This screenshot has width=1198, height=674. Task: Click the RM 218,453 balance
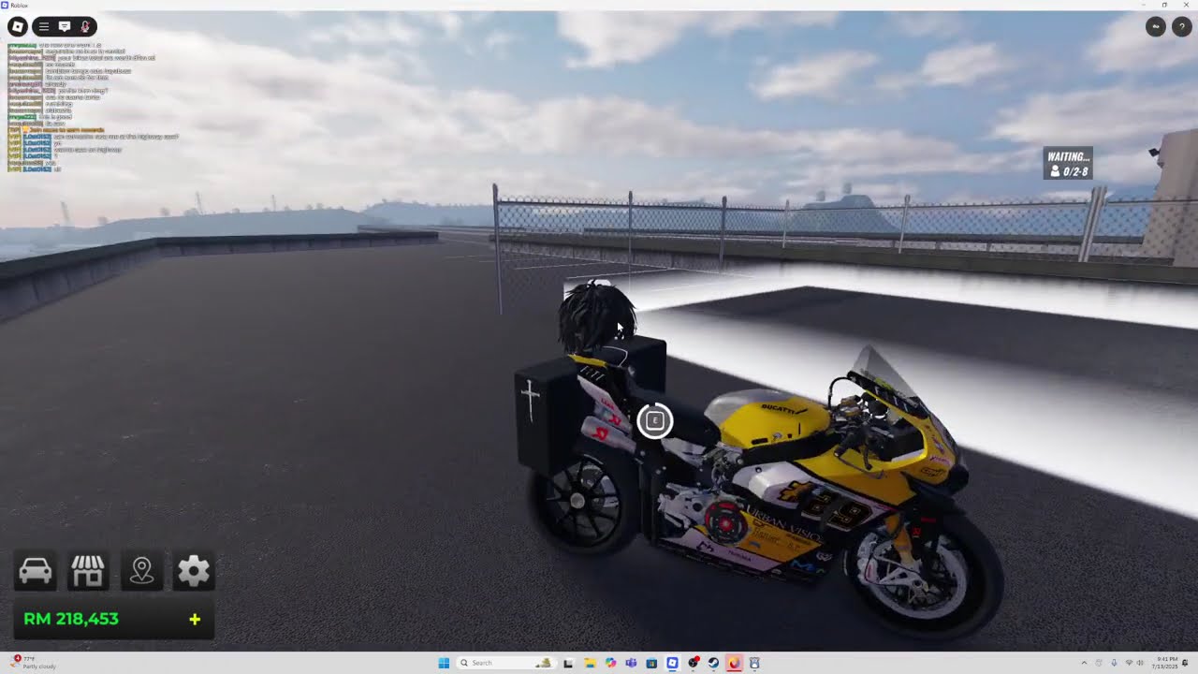pyautogui.click(x=71, y=619)
